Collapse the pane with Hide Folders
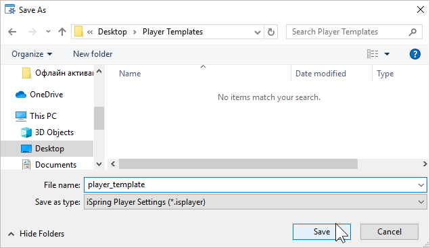 click(37, 234)
